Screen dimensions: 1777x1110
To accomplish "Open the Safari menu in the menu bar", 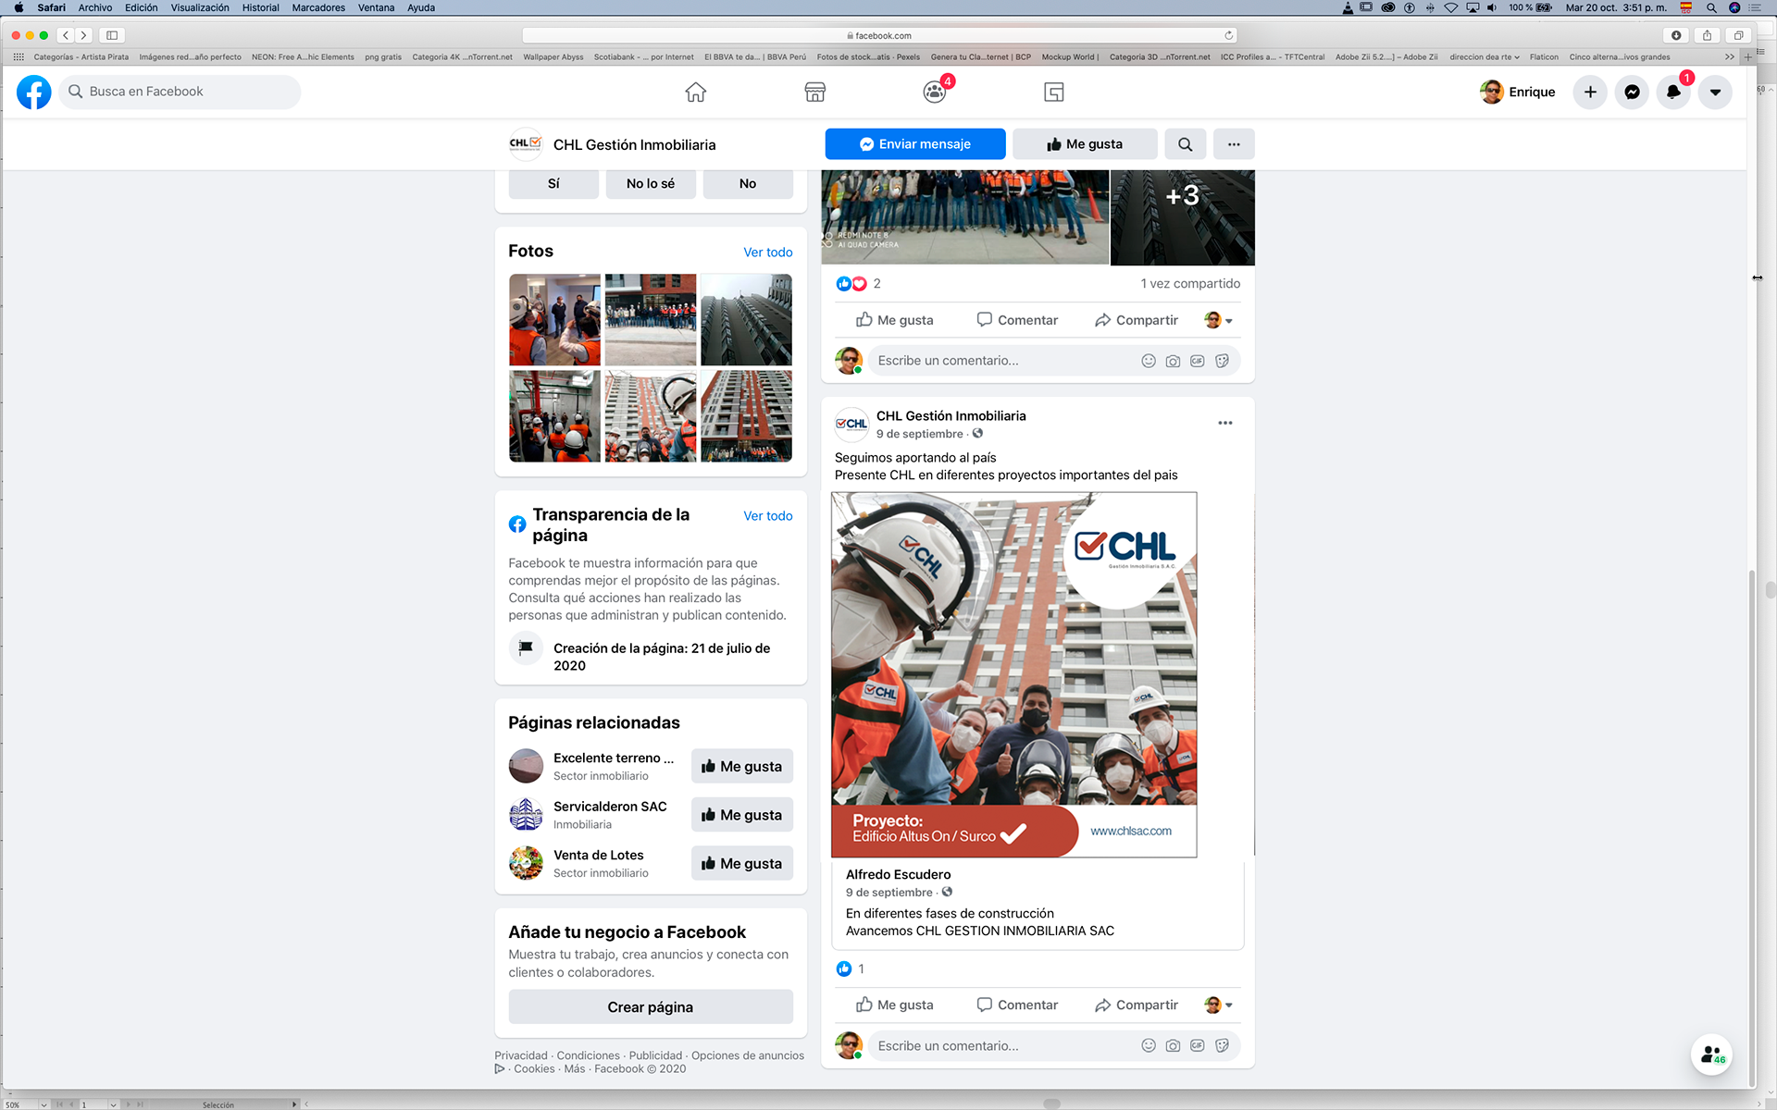I will click(51, 7).
